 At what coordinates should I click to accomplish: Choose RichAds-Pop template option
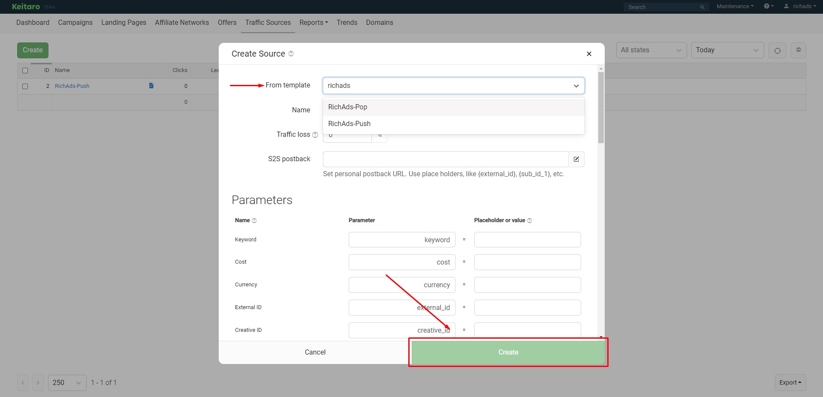[453, 107]
